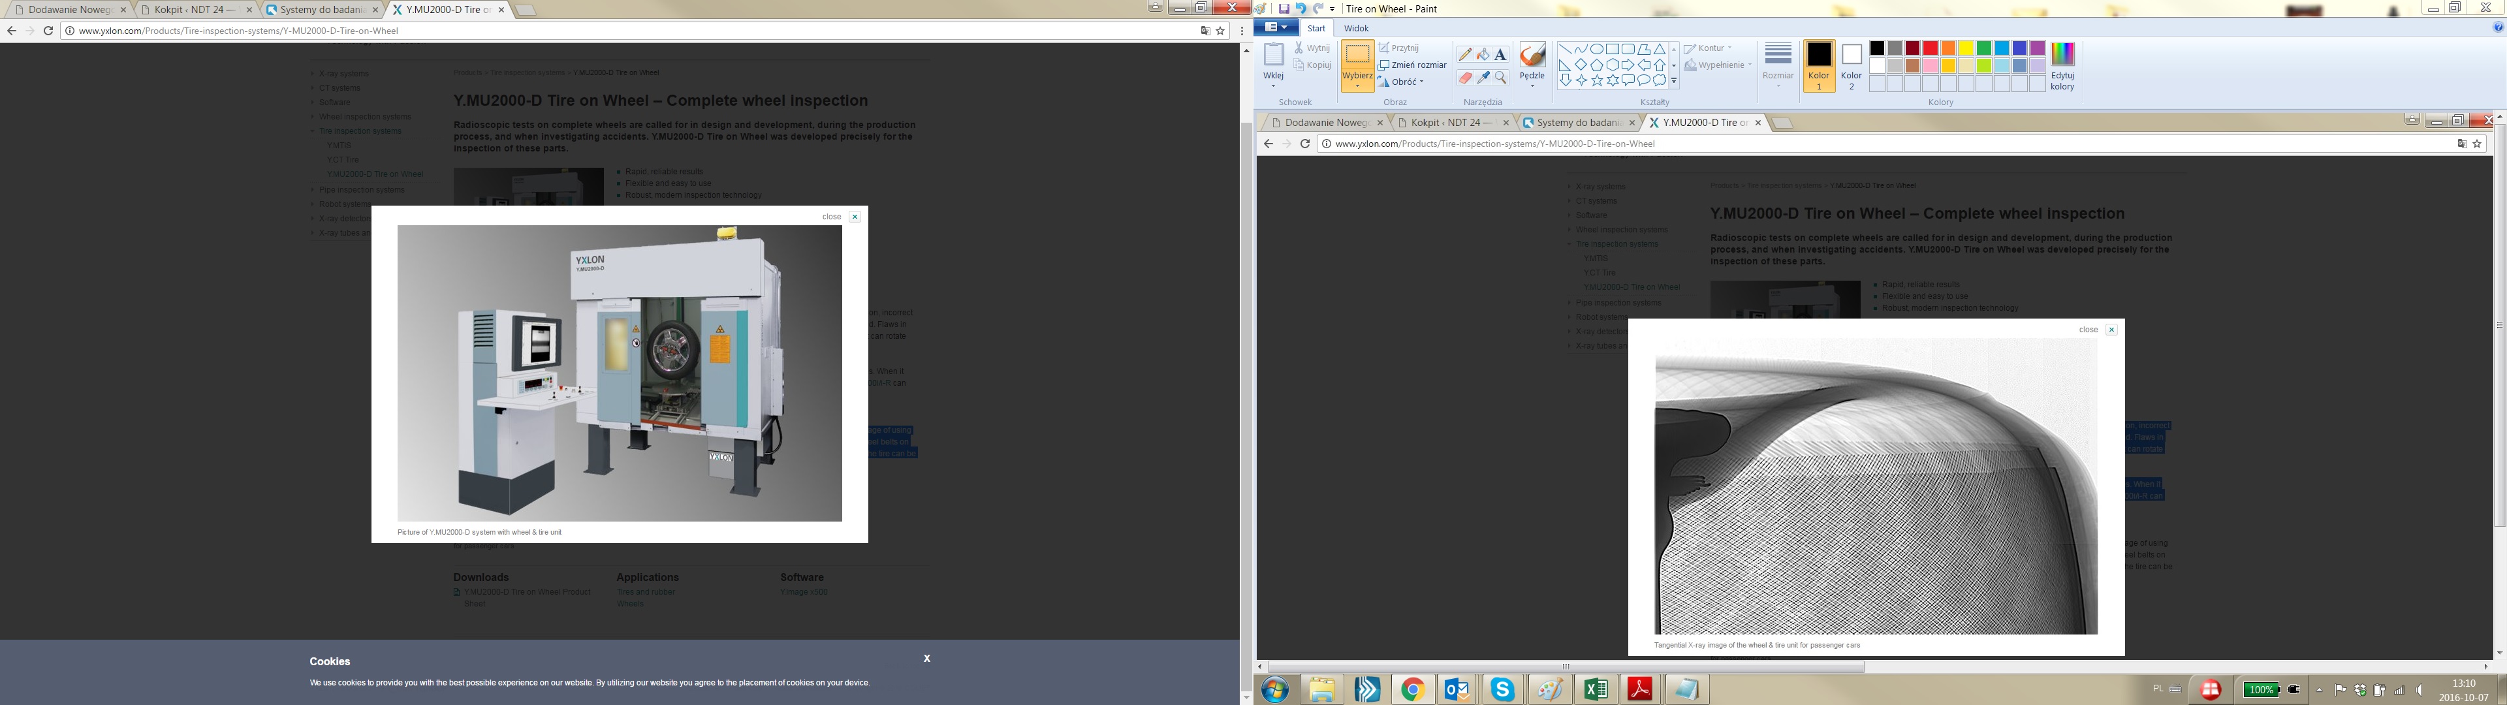Image resolution: width=2507 pixels, height=705 pixels.
Task: Undo with Paint quick access arrow
Action: (x=1301, y=8)
